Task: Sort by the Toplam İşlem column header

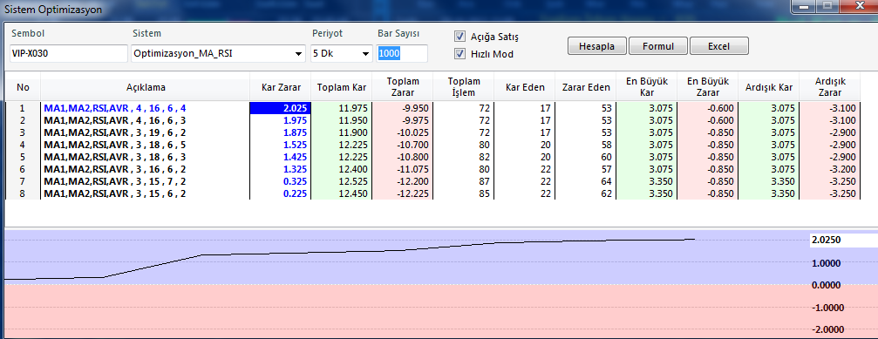Action: [464, 86]
